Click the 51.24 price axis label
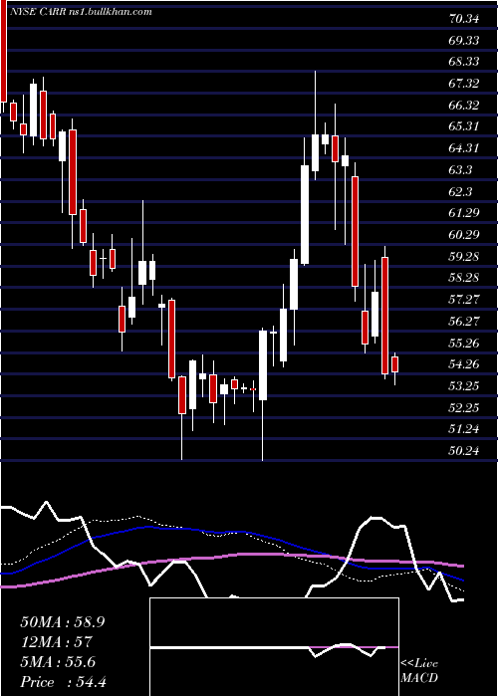The height and width of the screenshot is (697, 498). tap(464, 429)
